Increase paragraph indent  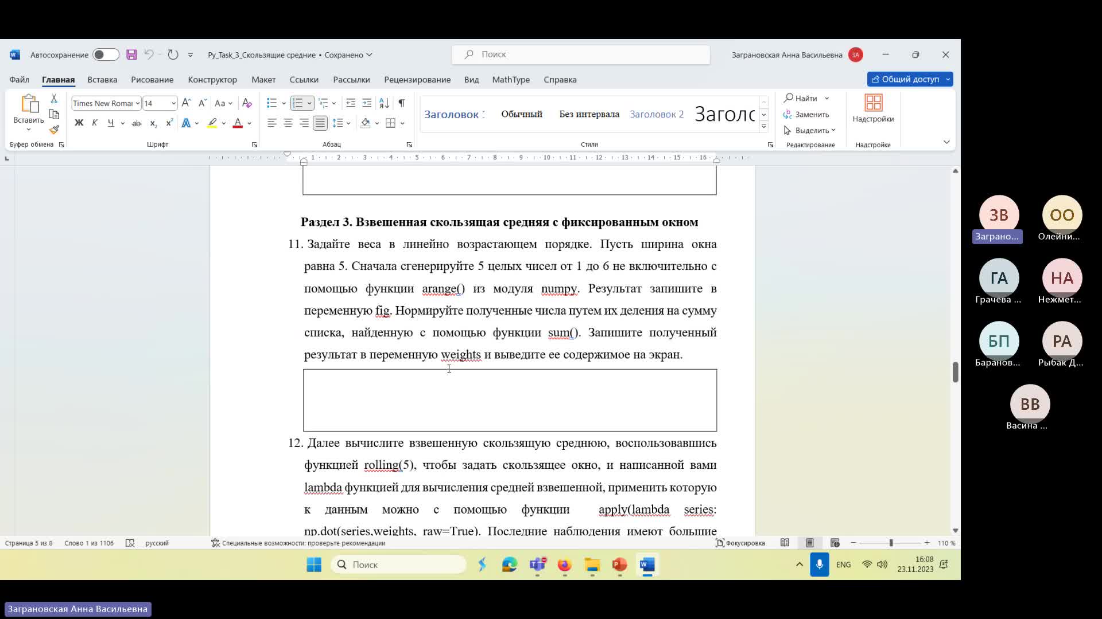pos(367,103)
